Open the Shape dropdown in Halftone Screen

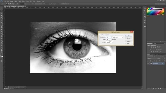110,42
